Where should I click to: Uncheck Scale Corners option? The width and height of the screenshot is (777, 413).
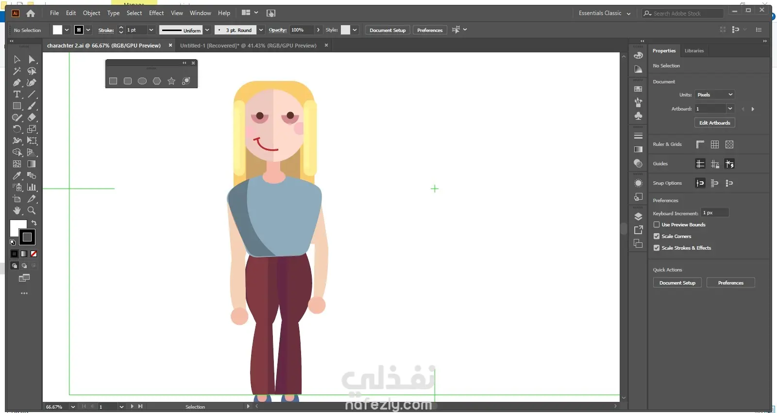(657, 237)
